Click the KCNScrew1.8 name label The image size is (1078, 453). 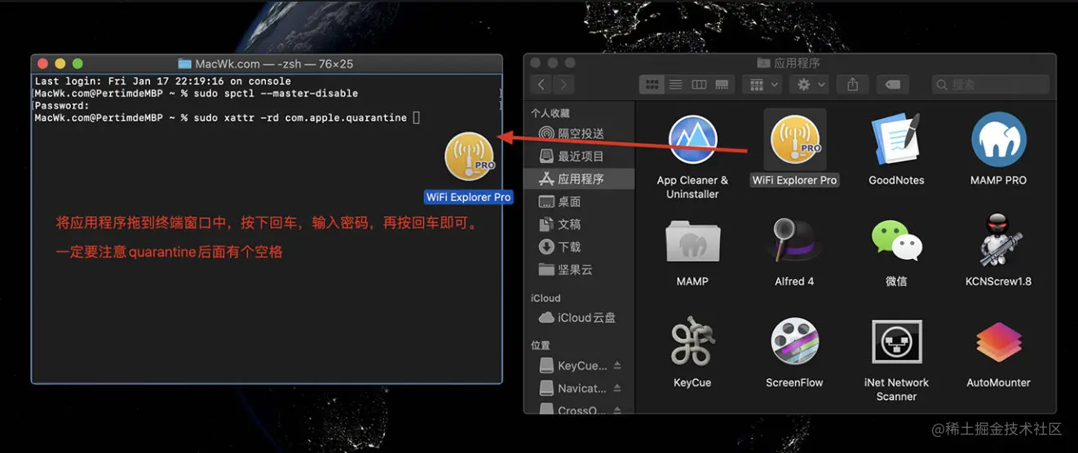click(998, 281)
